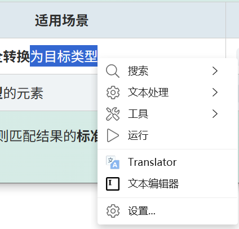The image size is (239, 229).
Task: Click the highlighted text 为目标类型
Action: (x=64, y=56)
